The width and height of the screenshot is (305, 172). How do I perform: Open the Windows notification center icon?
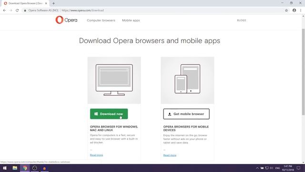coord(299,168)
